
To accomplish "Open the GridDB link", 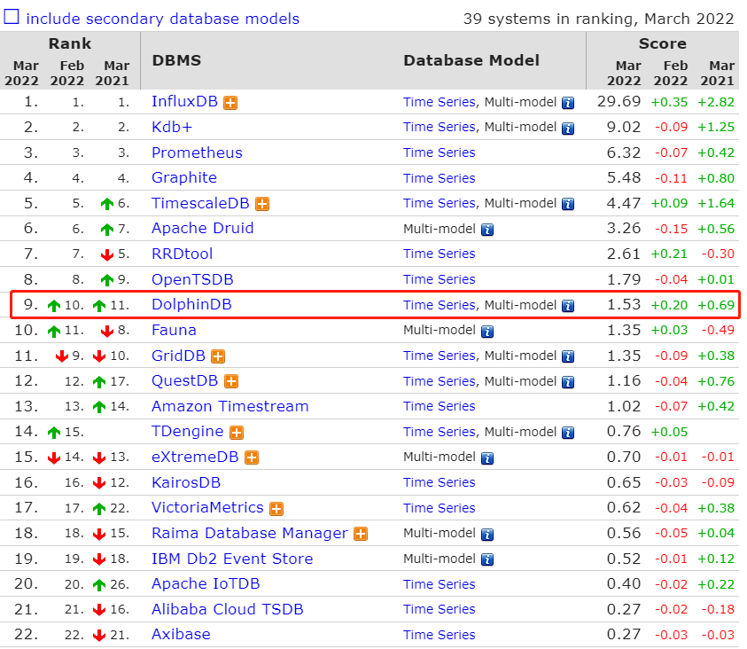I will click(x=178, y=356).
